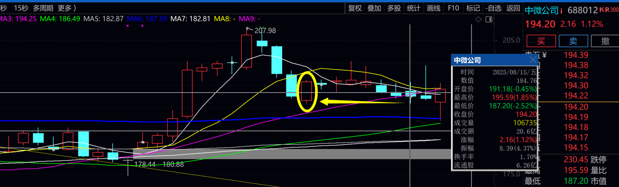Toggle 自选 watchlist for this stock

pos(493,8)
